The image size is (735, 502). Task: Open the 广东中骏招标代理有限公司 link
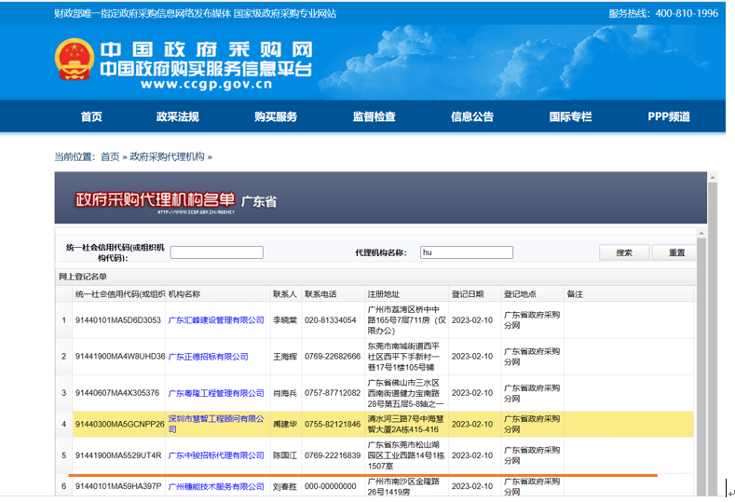216,455
